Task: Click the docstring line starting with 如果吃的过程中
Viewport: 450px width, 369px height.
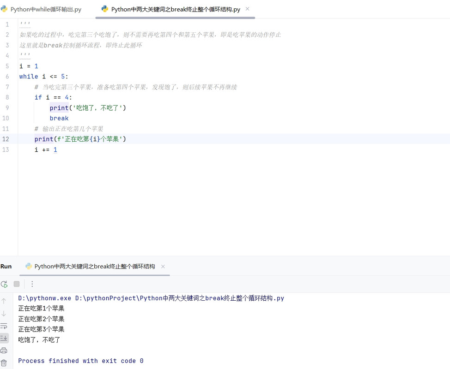Action: [150, 35]
